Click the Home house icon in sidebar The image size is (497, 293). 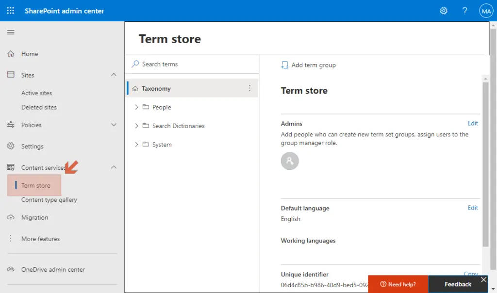coord(11,53)
